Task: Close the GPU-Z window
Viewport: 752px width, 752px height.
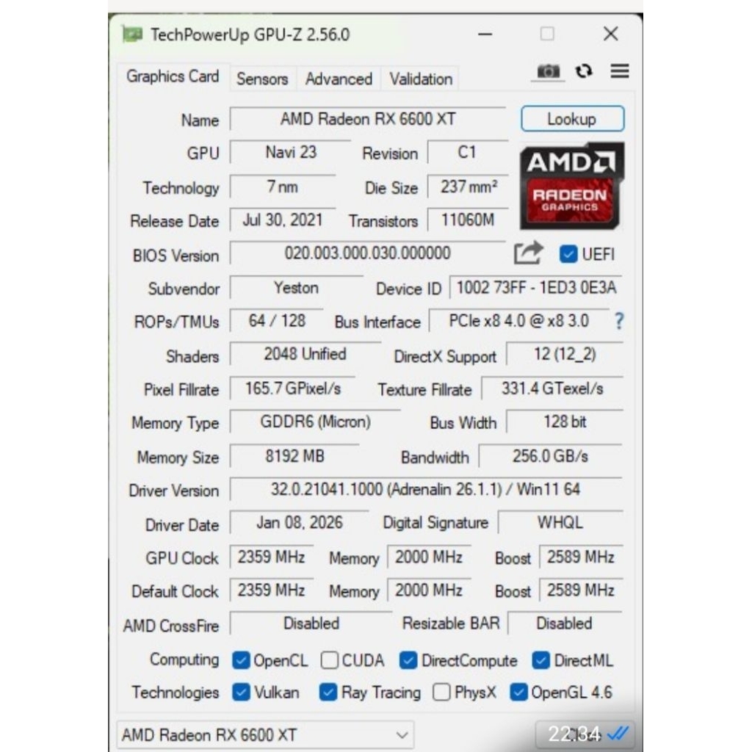Action: coord(610,34)
